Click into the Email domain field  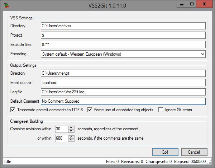pyautogui.click(x=123, y=83)
